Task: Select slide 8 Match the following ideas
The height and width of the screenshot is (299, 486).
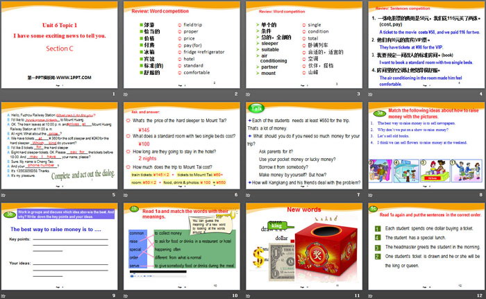Action: [426, 146]
